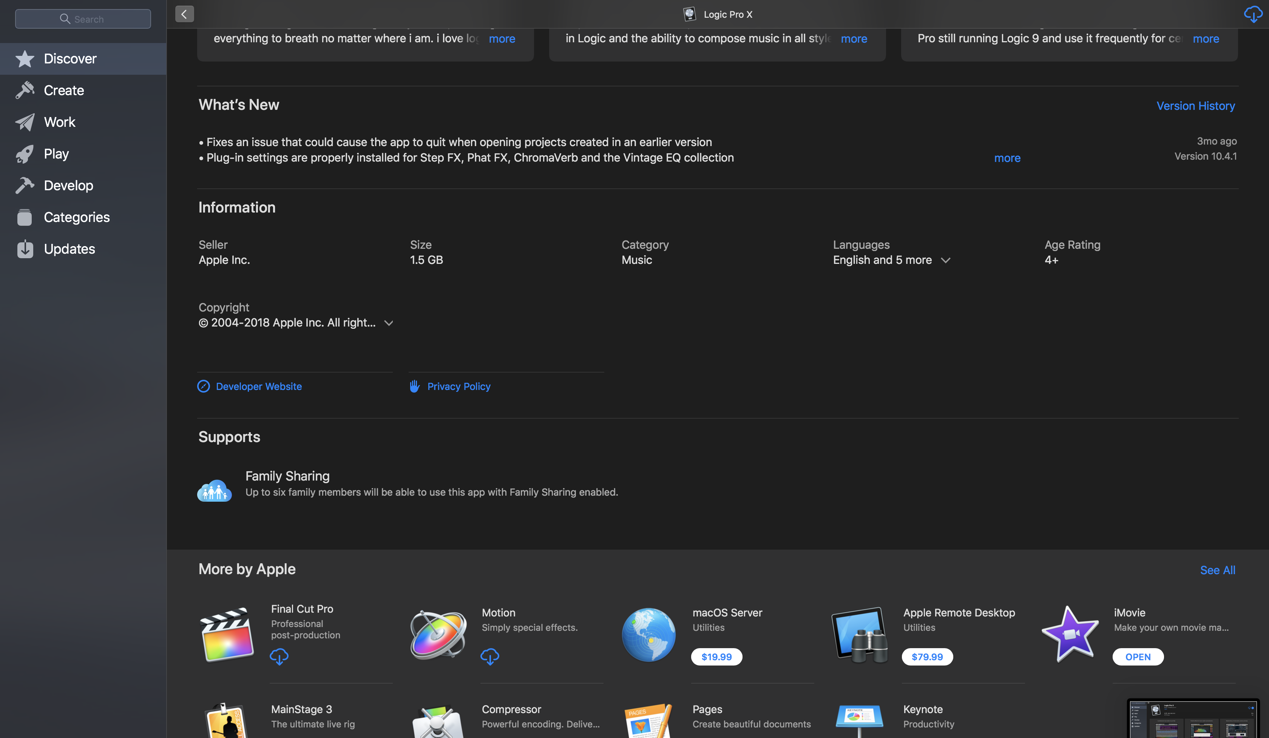Download Logic Pro X via cloud icon
Screen dimensions: 1269x738
pyautogui.click(x=1252, y=14)
